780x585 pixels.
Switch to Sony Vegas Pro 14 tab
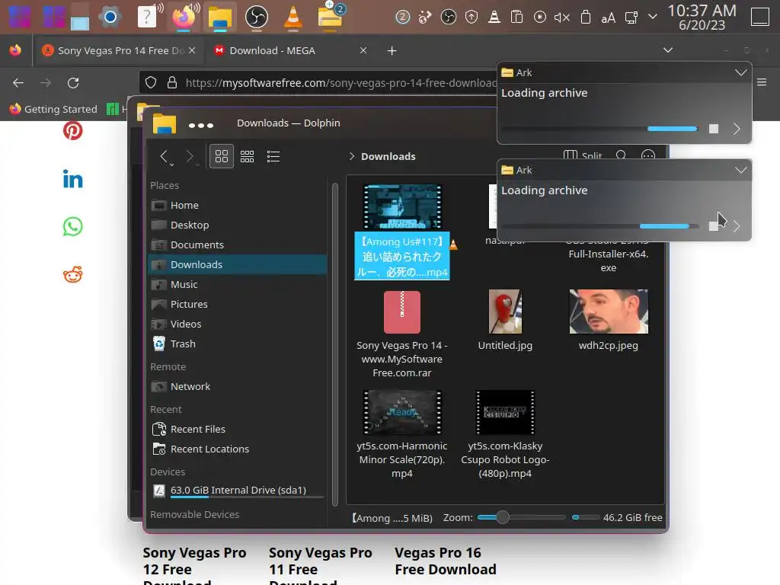118,50
